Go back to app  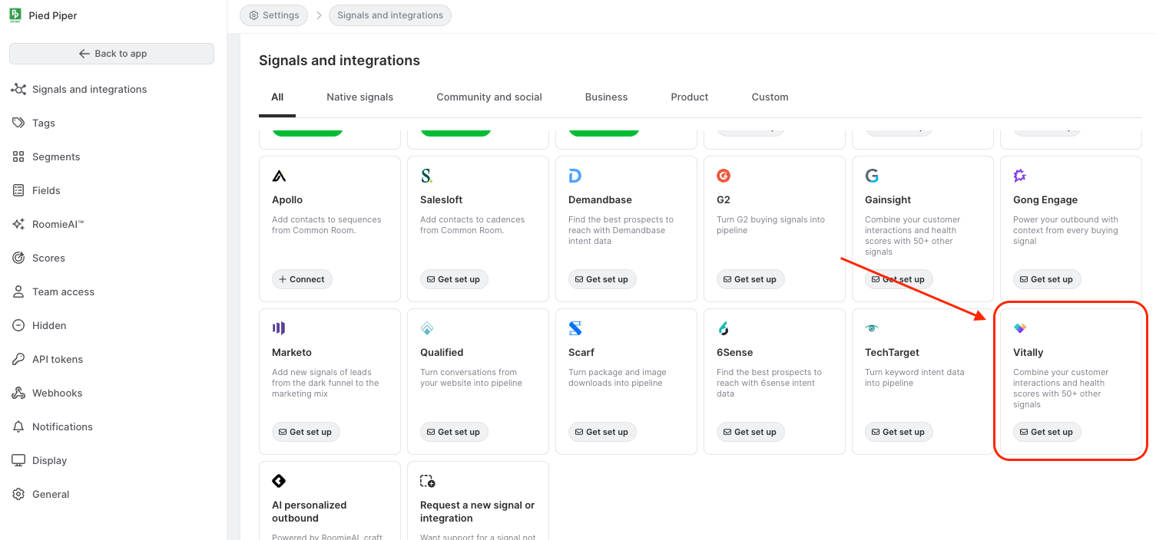tap(112, 54)
